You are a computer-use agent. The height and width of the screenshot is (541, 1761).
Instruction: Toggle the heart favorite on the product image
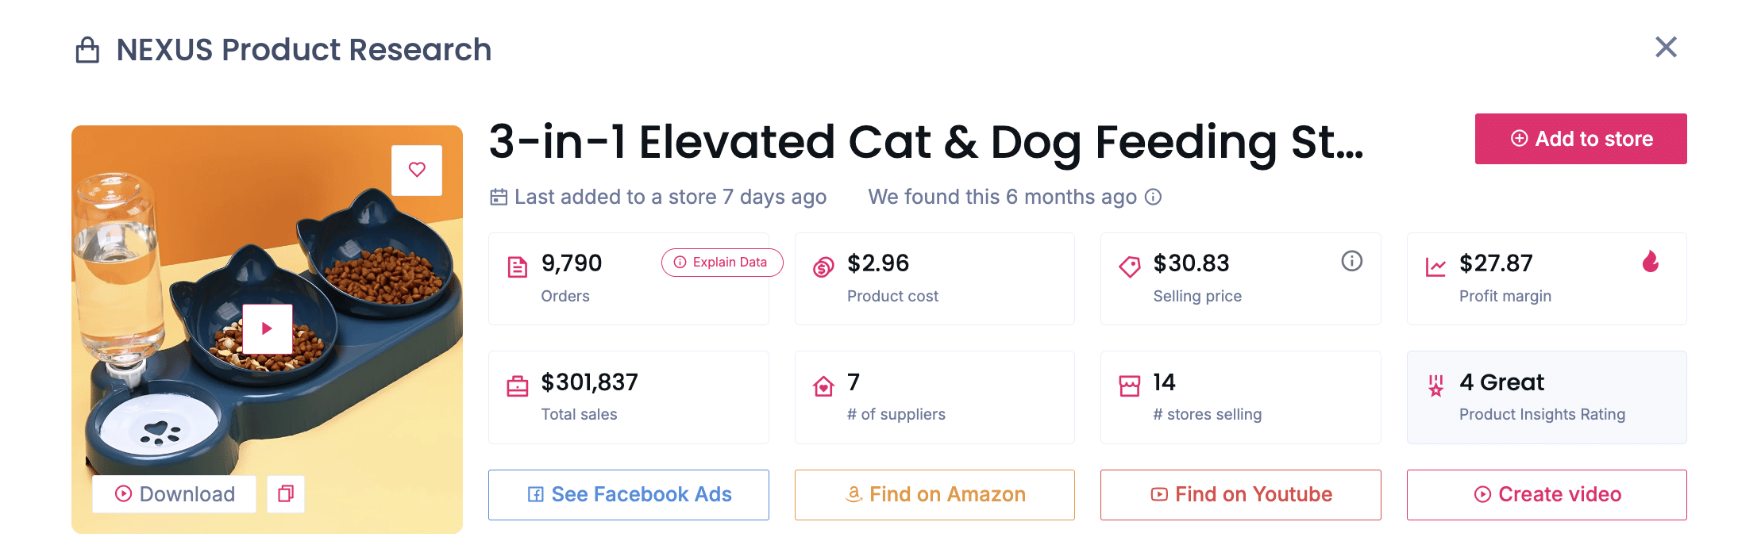tap(417, 170)
